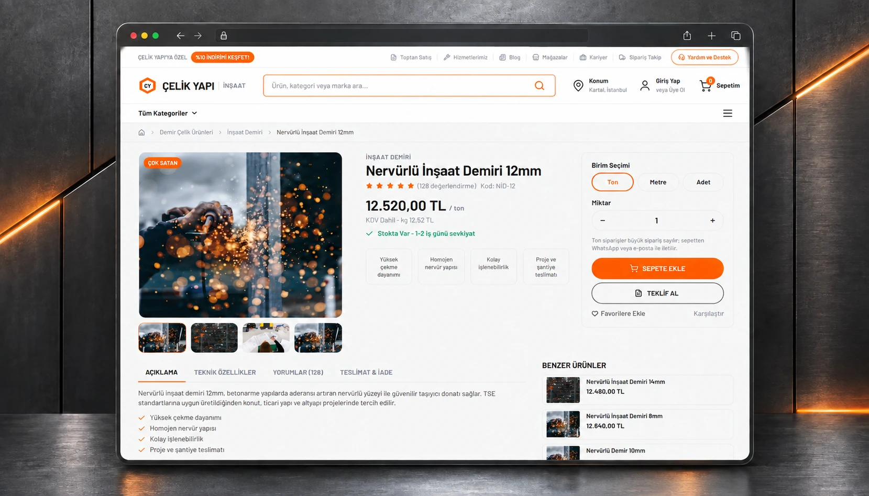Click the Mağazalar link
The height and width of the screenshot is (496, 869).
[550, 57]
